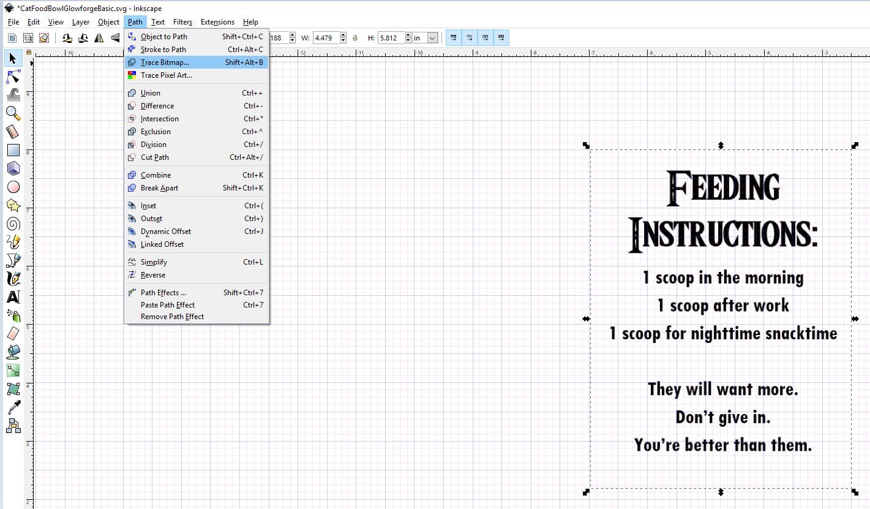Image resolution: width=870 pixels, height=509 pixels.
Task: Select the Zoom magnifier tool
Action: tap(13, 113)
